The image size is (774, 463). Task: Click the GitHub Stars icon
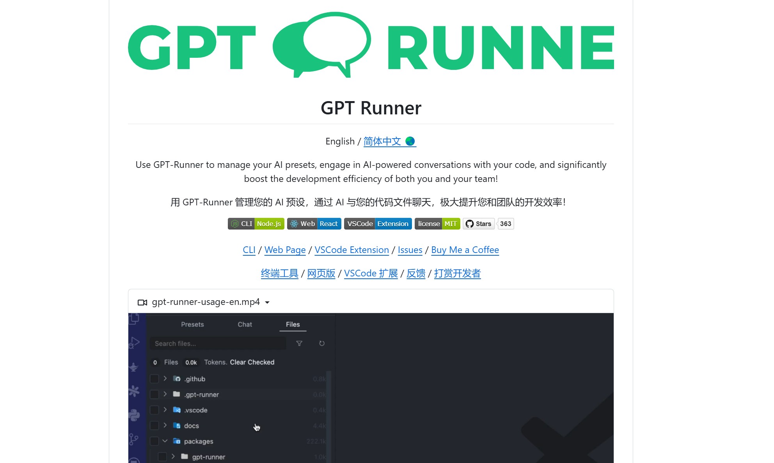click(x=470, y=223)
